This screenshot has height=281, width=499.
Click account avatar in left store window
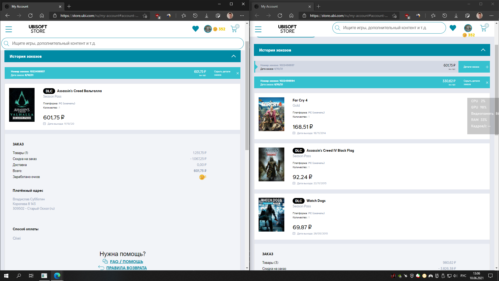tap(208, 29)
